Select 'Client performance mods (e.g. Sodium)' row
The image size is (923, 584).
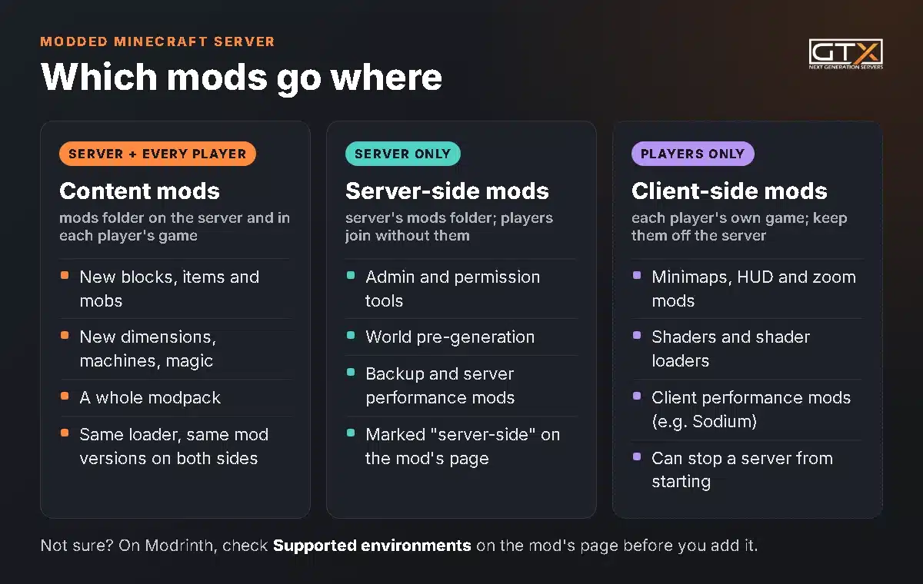pyautogui.click(x=747, y=410)
